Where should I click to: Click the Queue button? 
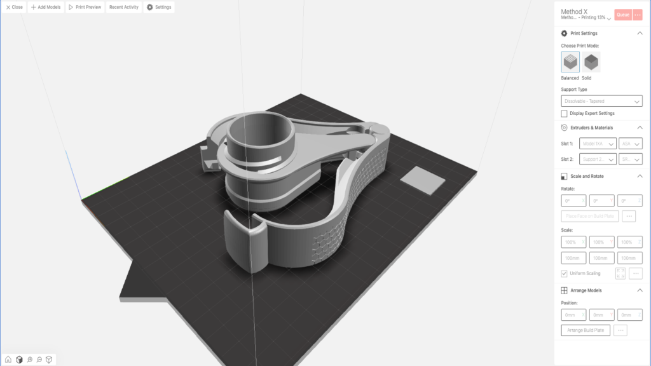pos(623,14)
